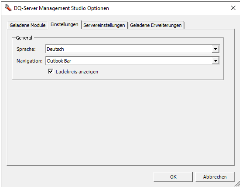
Task: Click the Navigation field label
Action: (30, 61)
